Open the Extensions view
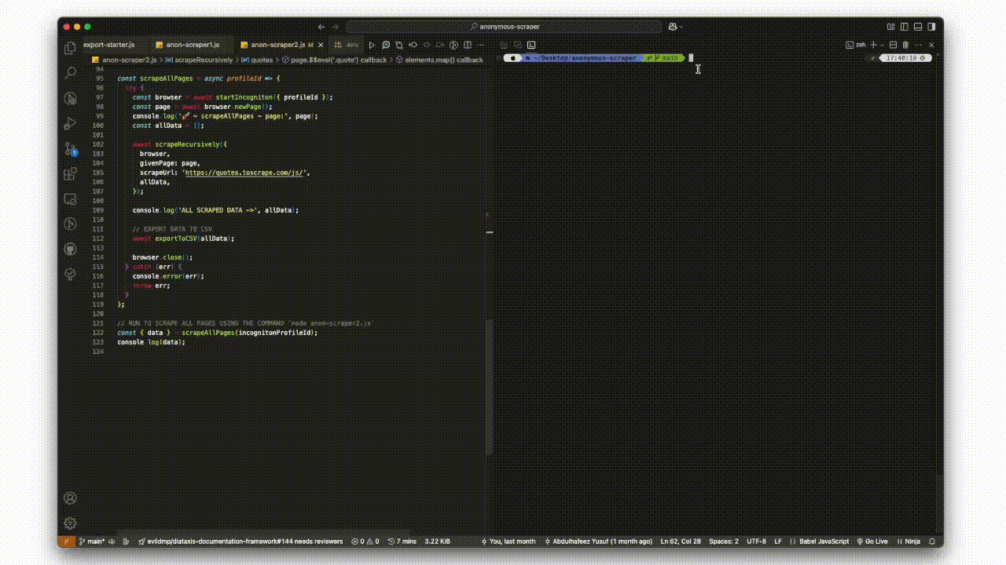1006x565 pixels. click(x=70, y=174)
